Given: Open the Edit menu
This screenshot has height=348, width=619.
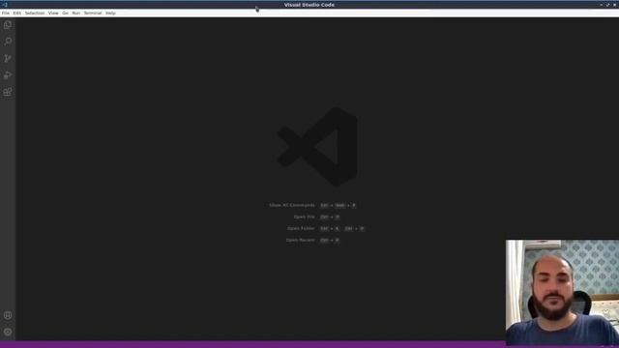Looking at the screenshot, I should (17, 13).
